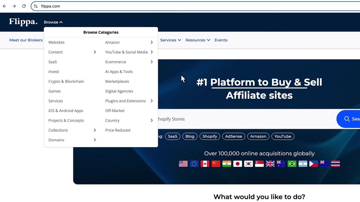Click the Canada flag icon

point(205,164)
